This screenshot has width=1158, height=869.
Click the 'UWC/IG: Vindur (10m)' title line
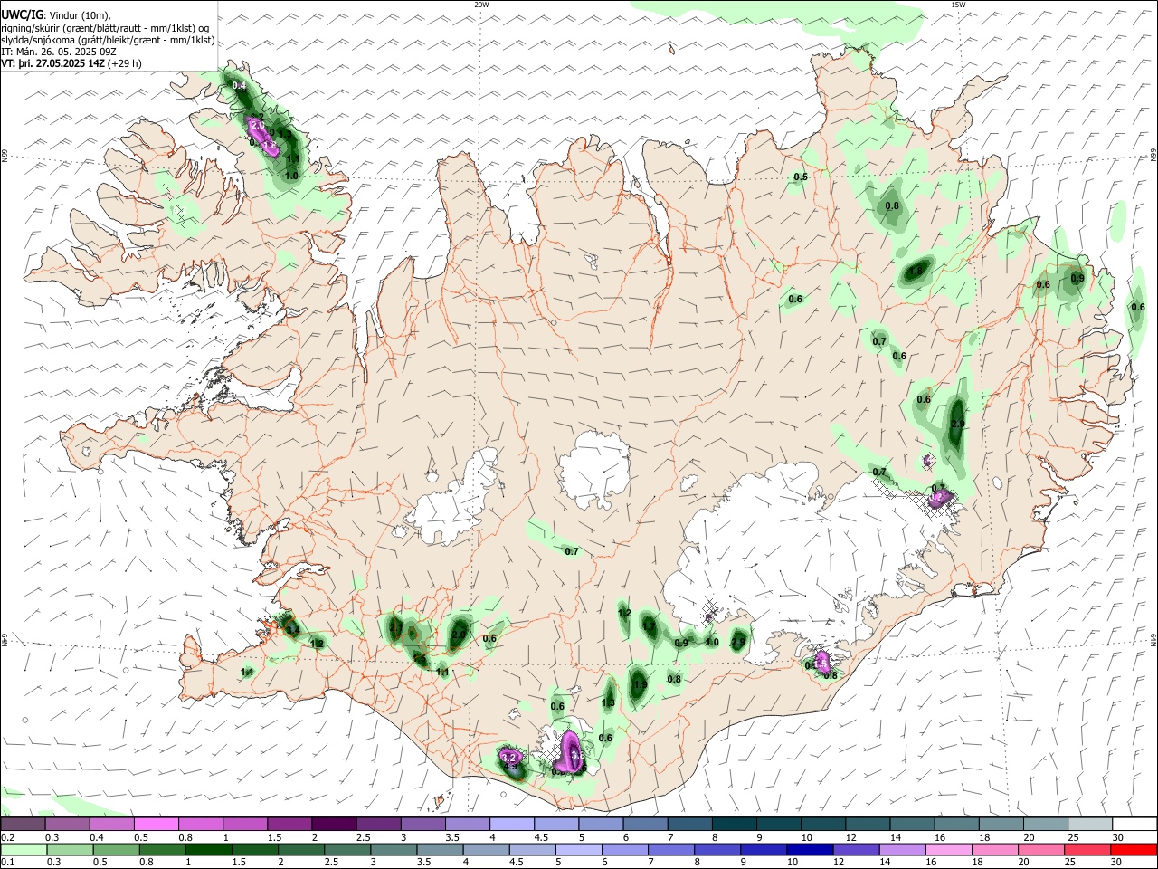click(x=56, y=15)
